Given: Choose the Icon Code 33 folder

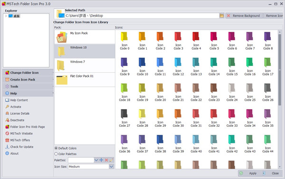Looking at the screenshot, I should [232, 118].
